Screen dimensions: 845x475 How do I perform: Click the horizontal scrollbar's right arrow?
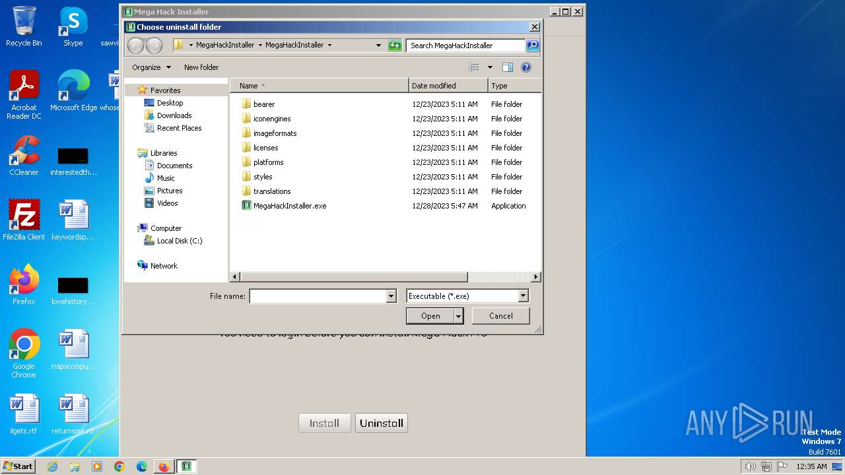coord(535,277)
